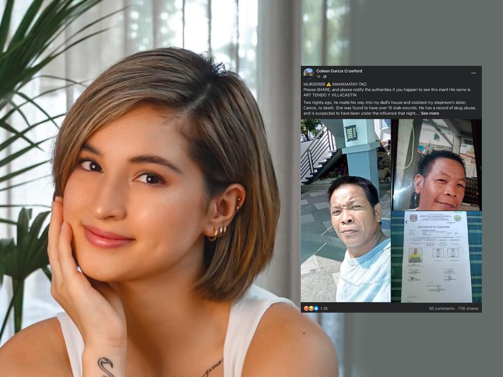View the 1.3K reactions count
The height and width of the screenshot is (377, 503).
click(x=323, y=309)
